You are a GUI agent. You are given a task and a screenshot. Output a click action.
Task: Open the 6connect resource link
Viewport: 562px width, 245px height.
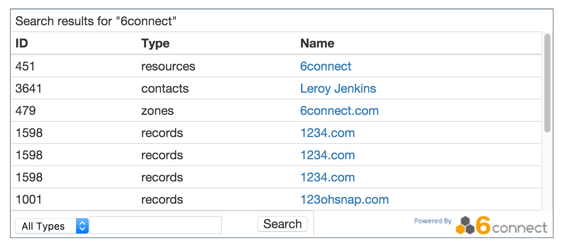point(326,66)
